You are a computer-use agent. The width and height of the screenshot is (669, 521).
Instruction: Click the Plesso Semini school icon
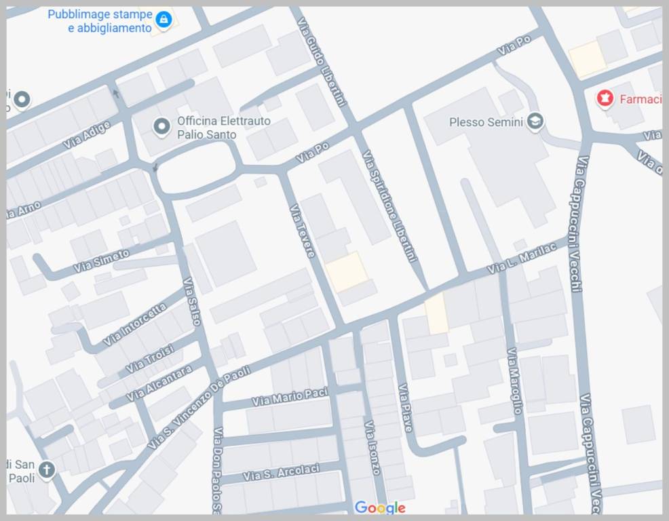click(x=536, y=122)
